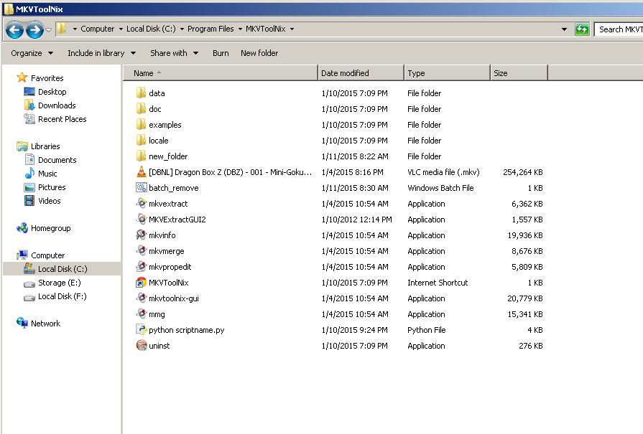This screenshot has width=643, height=434.
Task: Select the doc folder icon
Action: (141, 109)
